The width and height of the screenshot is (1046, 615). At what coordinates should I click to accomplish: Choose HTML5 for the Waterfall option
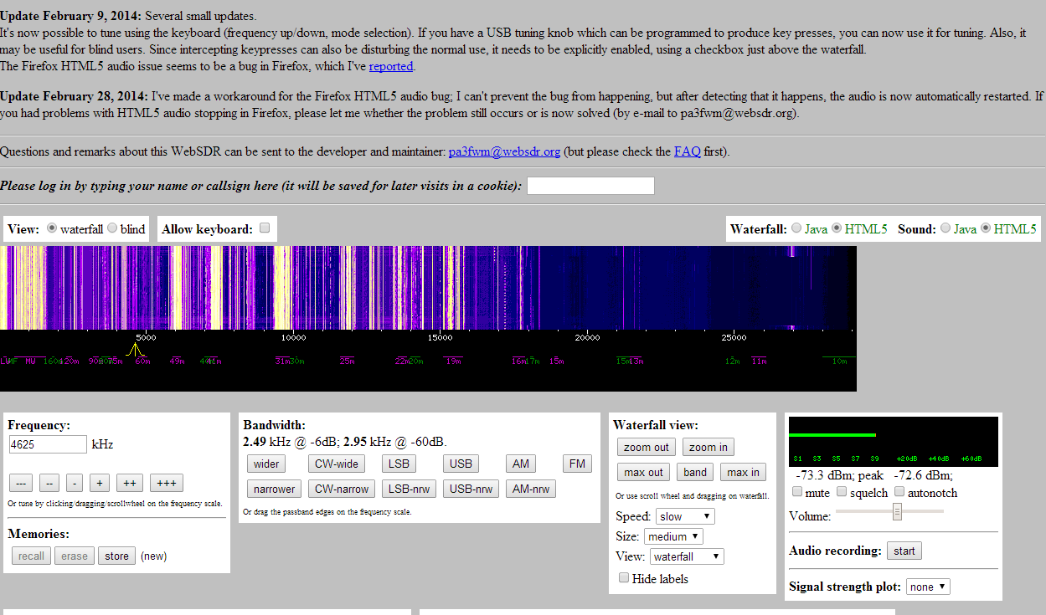click(x=836, y=228)
